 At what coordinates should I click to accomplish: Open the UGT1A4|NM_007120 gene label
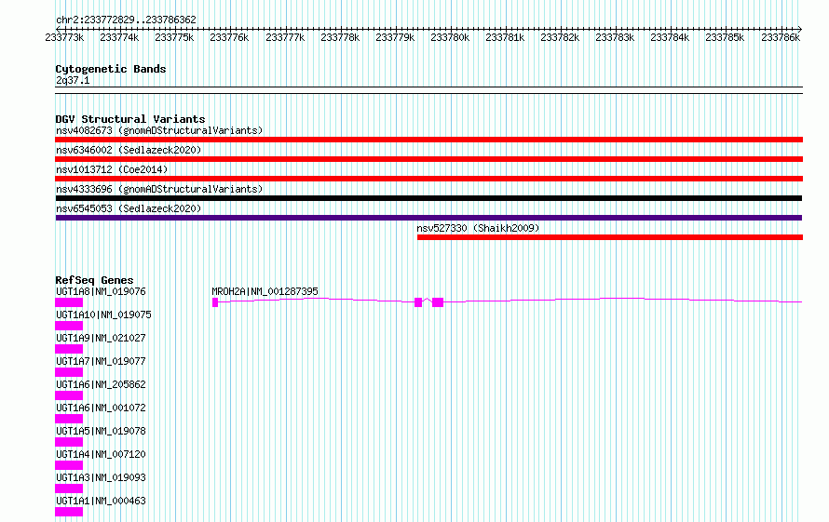[x=101, y=454]
